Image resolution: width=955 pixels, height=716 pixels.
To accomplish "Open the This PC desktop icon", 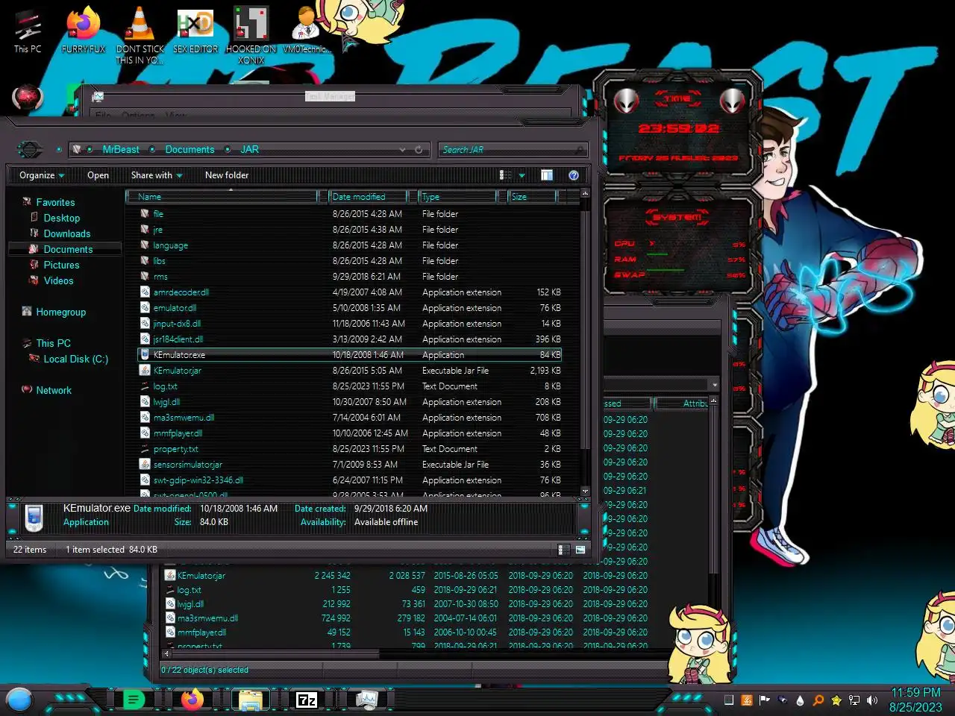I will tap(28, 31).
